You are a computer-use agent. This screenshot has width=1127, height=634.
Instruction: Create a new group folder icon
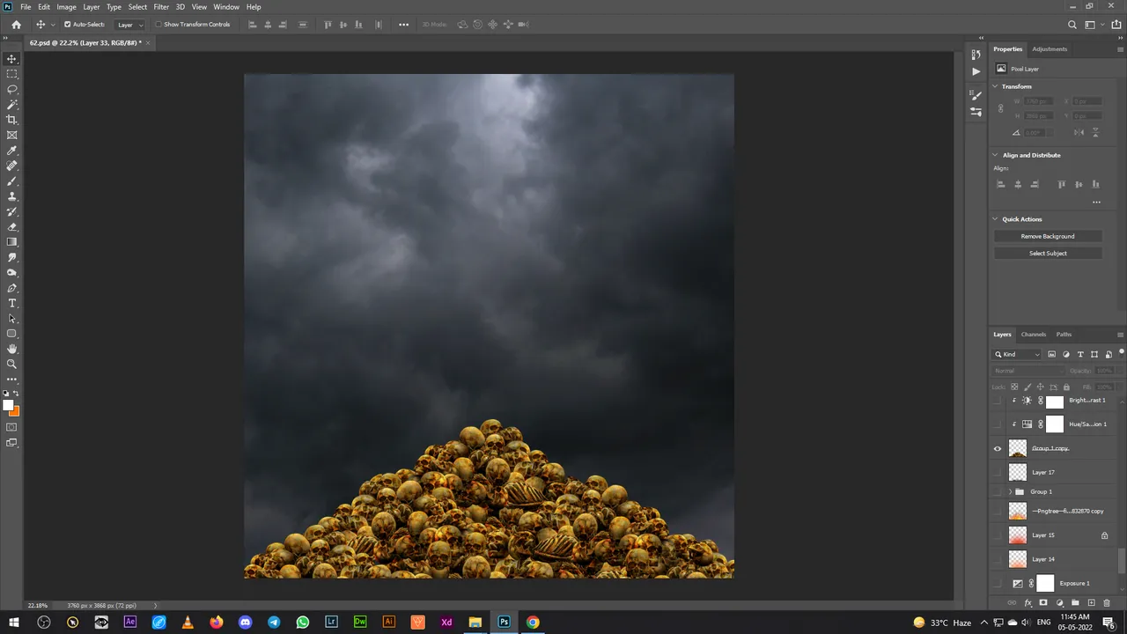pyautogui.click(x=1075, y=603)
